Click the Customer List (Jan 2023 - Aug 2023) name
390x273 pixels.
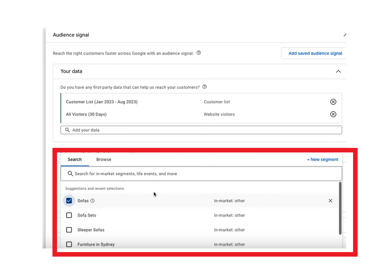[102, 102]
